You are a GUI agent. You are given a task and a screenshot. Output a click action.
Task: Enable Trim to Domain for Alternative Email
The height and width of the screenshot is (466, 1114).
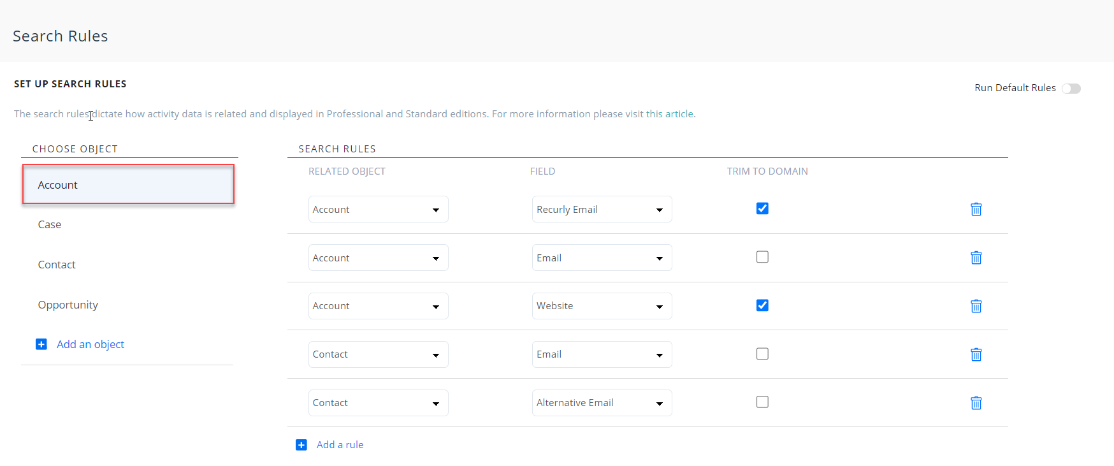[x=762, y=402]
